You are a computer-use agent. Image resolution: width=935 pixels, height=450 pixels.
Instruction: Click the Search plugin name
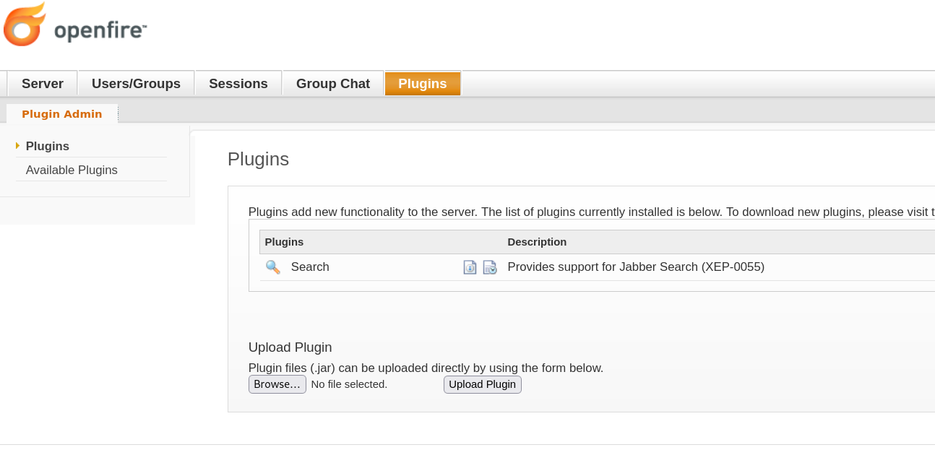[x=310, y=267]
